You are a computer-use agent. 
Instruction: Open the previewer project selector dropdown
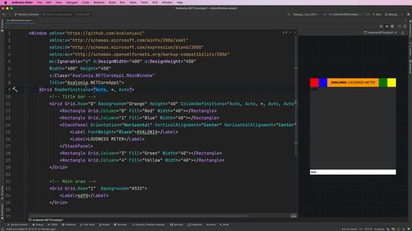coord(380,33)
